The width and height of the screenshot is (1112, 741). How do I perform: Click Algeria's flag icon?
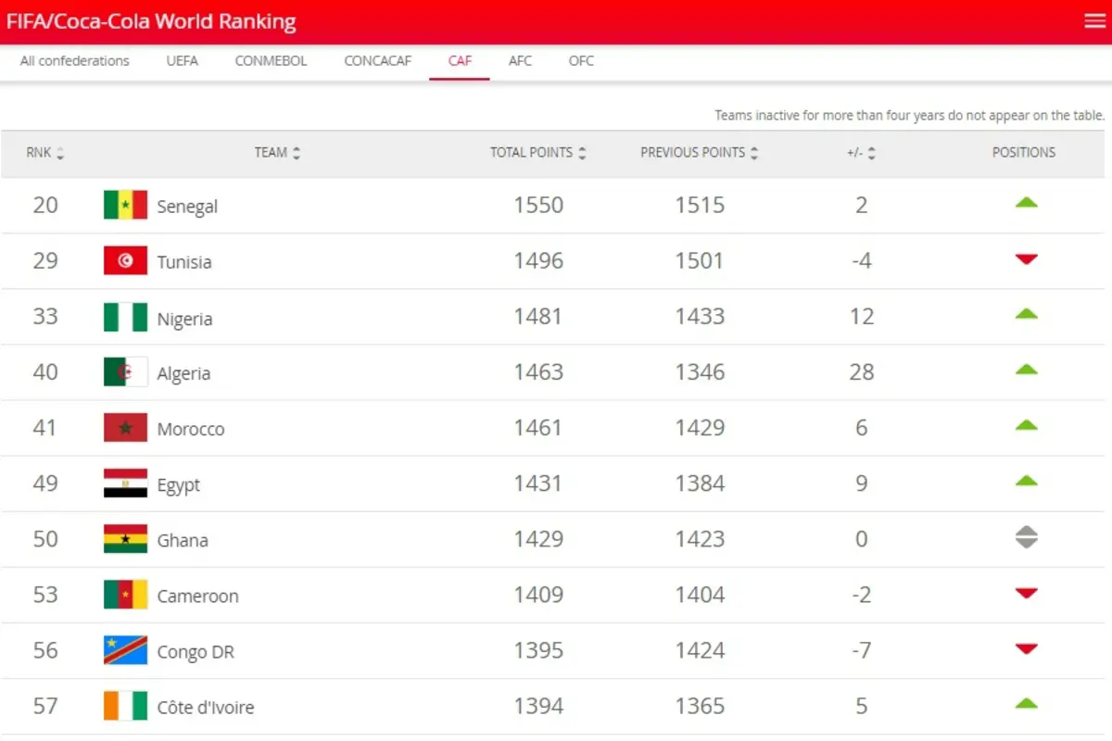click(125, 371)
